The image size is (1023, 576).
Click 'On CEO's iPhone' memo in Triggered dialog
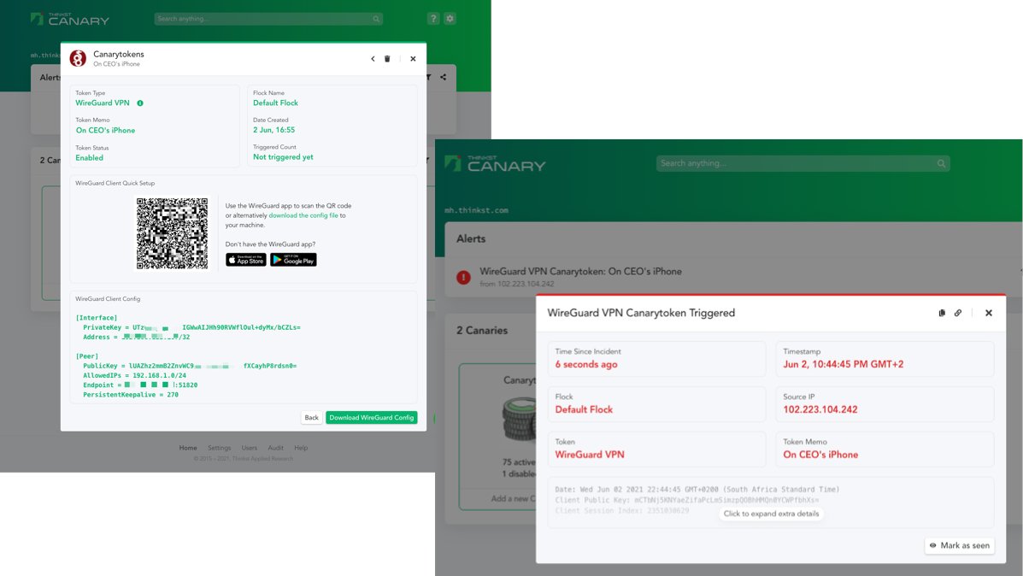coord(820,455)
